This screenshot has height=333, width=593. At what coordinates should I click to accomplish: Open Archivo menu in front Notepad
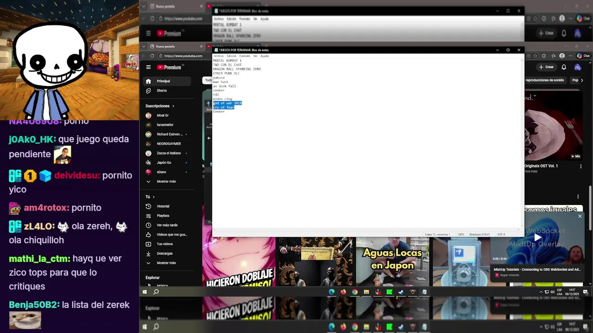218,56
